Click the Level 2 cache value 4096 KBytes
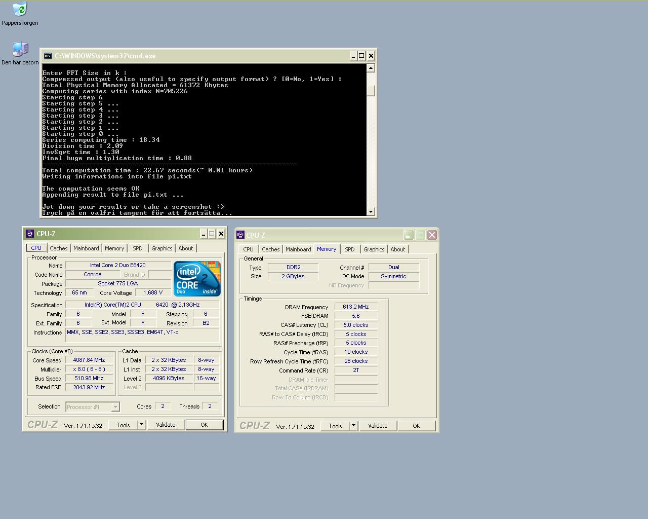Viewport: 648px width, 519px height. 169,378
